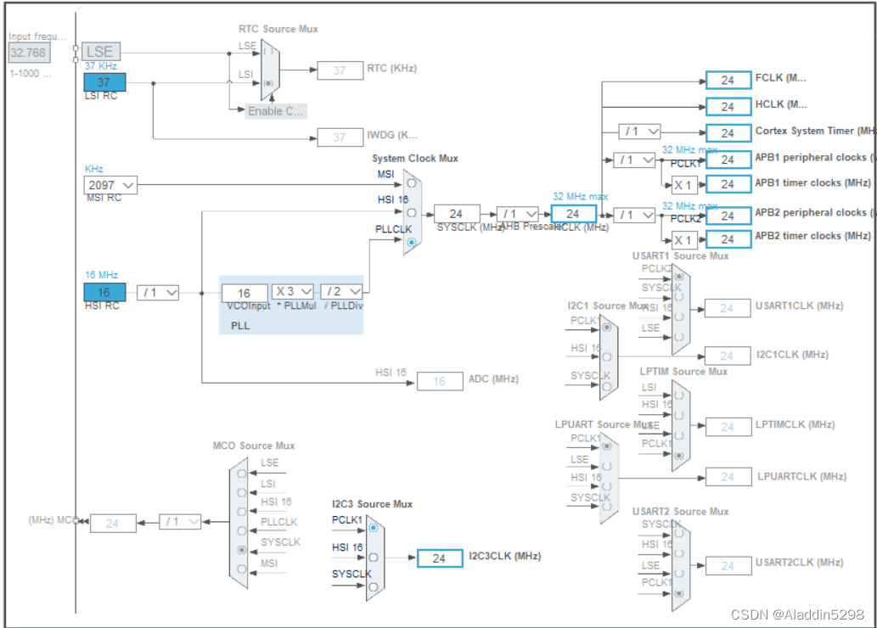Image resolution: width=877 pixels, height=628 pixels.
Task: Click the APB1 timer X 1 multiplier
Action: click(684, 185)
